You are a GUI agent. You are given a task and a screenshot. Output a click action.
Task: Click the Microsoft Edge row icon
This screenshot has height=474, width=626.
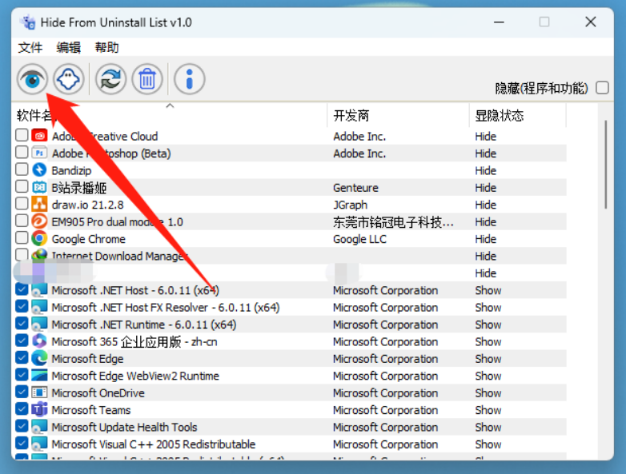[39, 358]
